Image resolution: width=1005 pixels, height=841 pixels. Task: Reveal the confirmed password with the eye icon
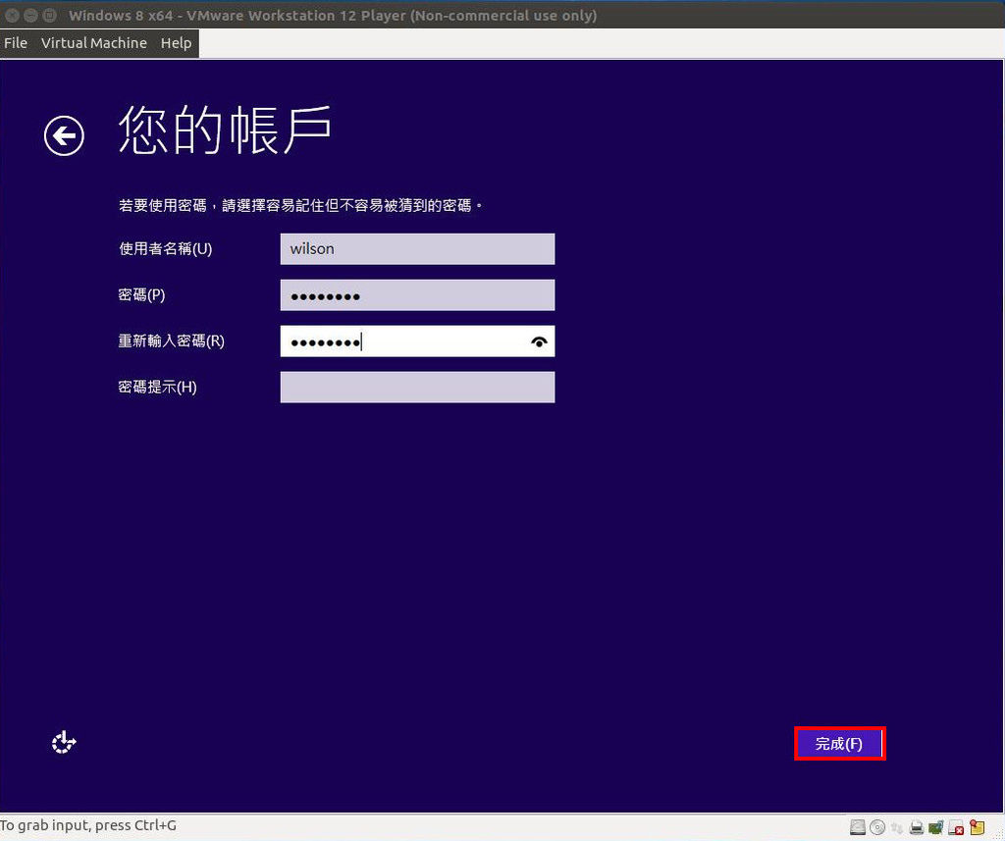point(539,341)
